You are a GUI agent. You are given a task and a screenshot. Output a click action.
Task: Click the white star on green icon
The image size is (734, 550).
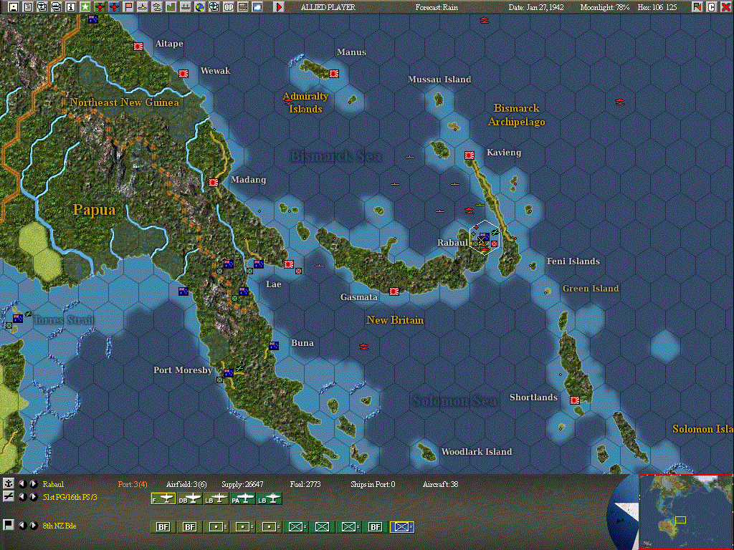click(85, 7)
